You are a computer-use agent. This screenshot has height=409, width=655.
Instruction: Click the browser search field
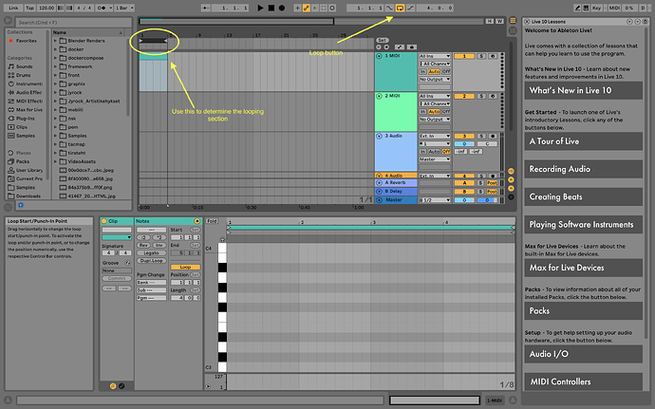(x=73, y=22)
